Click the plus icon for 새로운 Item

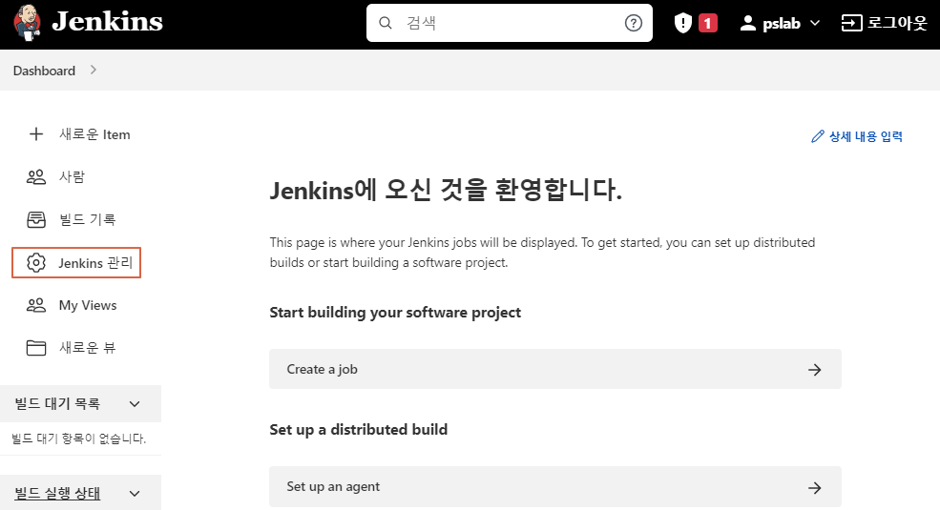36,134
